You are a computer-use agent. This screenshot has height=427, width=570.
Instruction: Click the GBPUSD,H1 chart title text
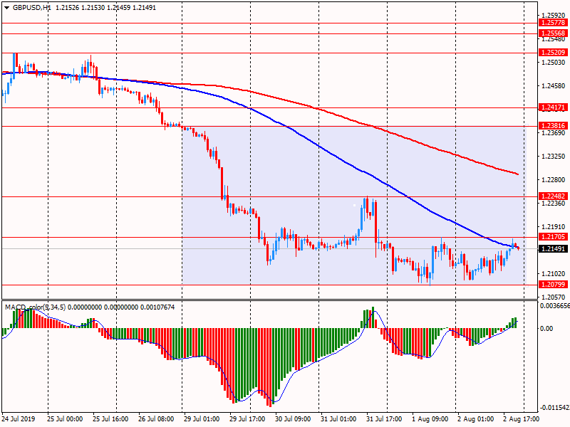(31, 8)
